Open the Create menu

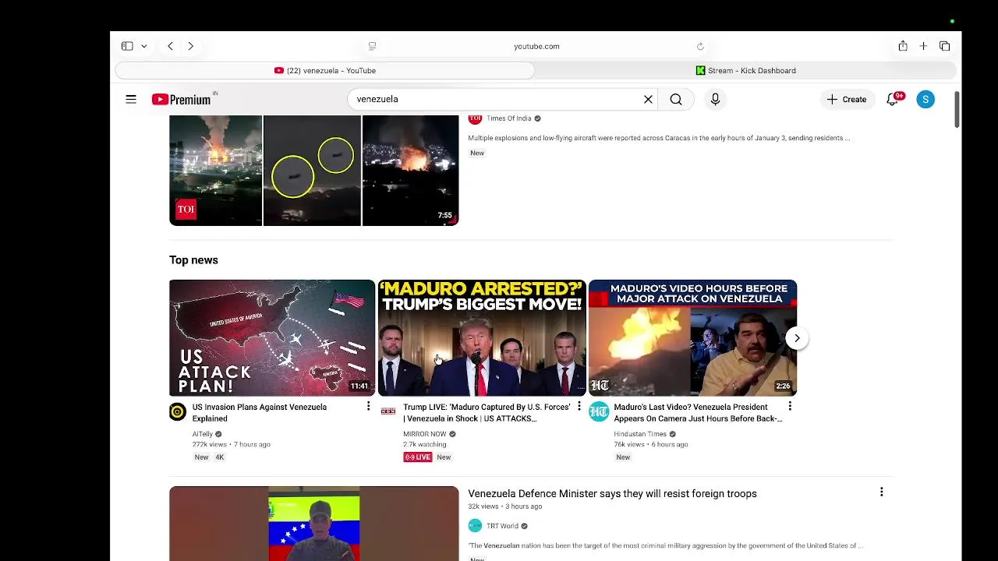click(847, 99)
